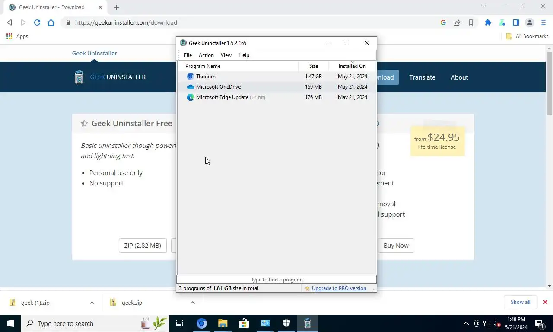Open the Translate page on website
553x332 pixels.
(x=422, y=77)
